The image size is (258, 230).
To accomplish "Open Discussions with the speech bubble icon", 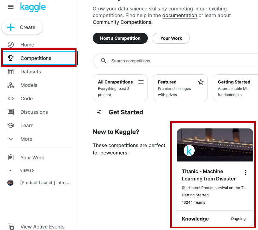I will click(11, 112).
